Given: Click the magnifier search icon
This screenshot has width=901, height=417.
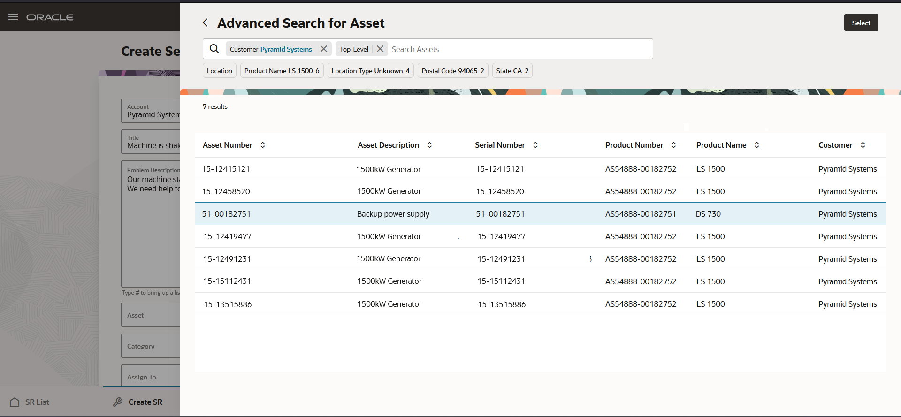Looking at the screenshot, I should pos(214,49).
